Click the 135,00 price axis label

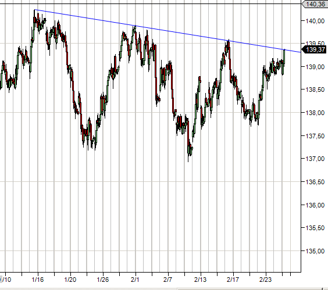tap(315, 251)
